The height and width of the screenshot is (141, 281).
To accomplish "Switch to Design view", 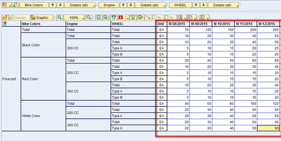I will 20,18.
